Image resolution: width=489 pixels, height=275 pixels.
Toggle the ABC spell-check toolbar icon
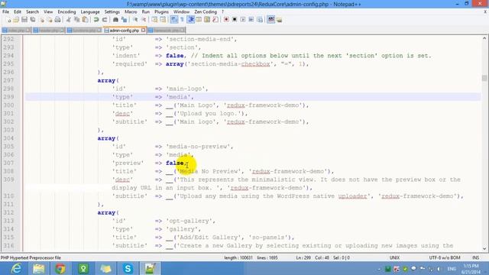(271, 20)
